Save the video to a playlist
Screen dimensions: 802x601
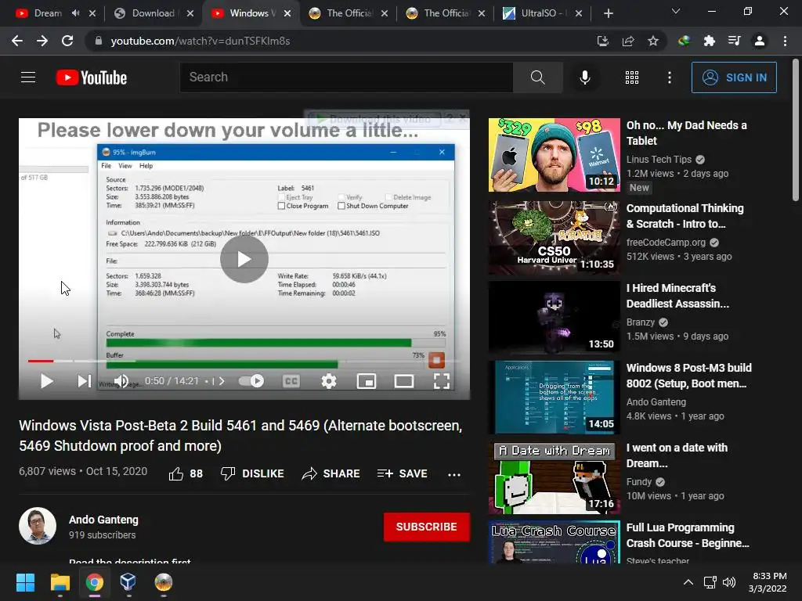pos(402,473)
